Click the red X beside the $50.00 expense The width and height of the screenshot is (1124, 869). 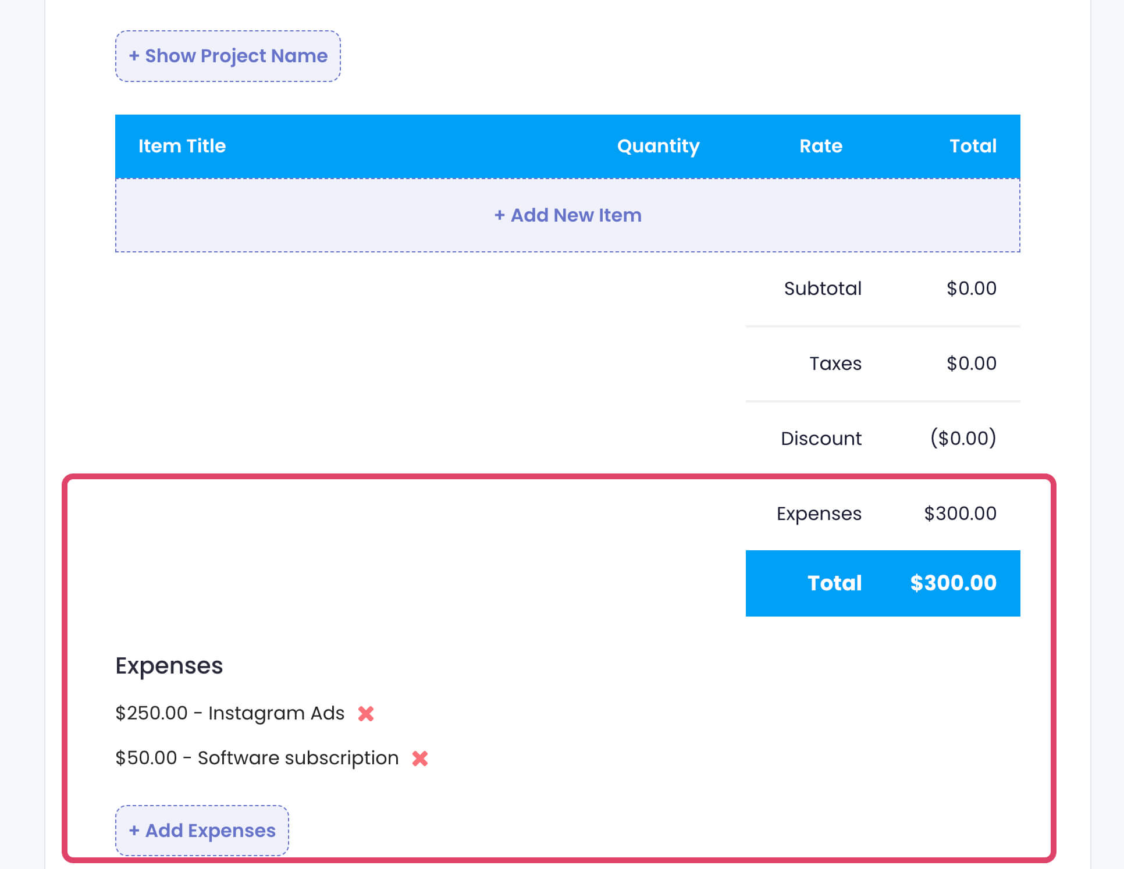point(419,758)
